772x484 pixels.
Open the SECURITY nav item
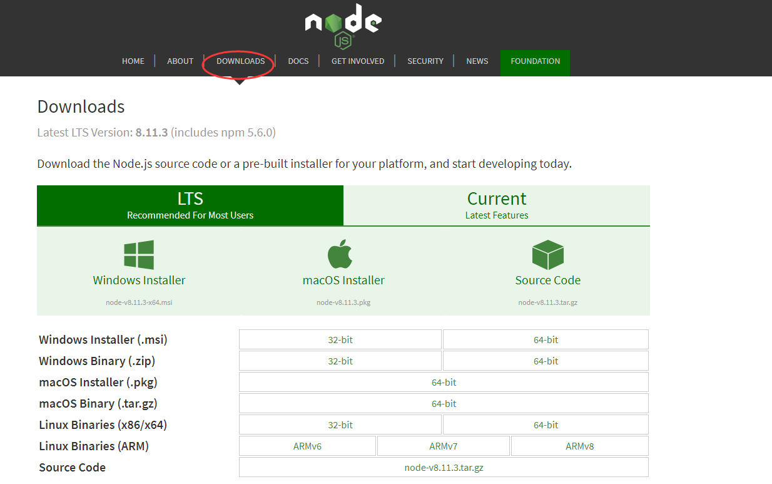click(425, 61)
